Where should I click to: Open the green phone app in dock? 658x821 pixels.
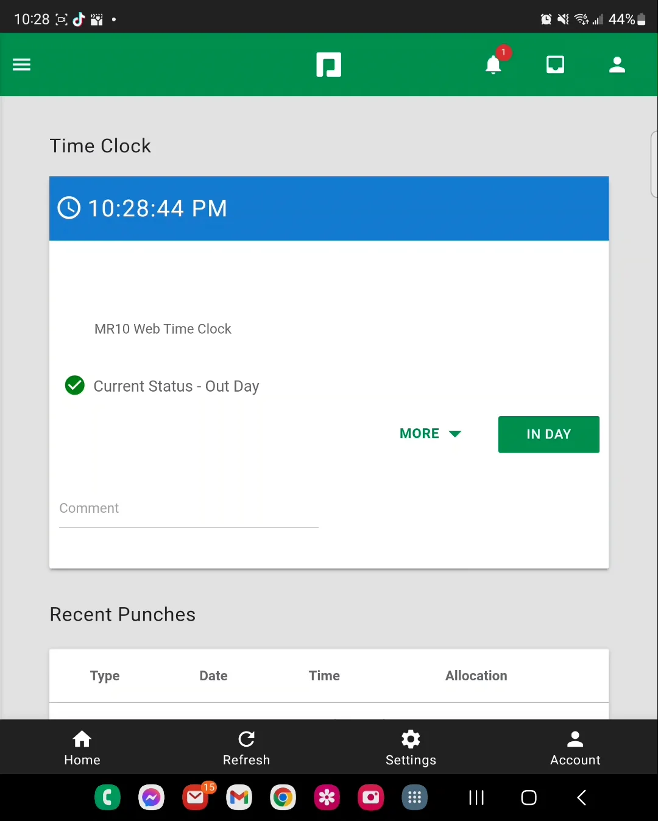pyautogui.click(x=107, y=797)
